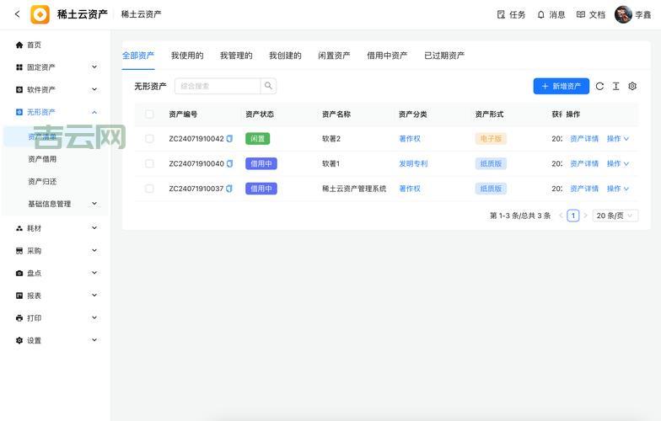Click the next page arrow
The height and width of the screenshot is (421, 661).
[585, 216]
